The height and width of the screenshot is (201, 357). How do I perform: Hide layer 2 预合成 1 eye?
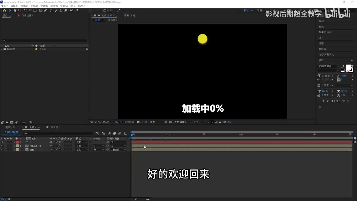(3, 146)
